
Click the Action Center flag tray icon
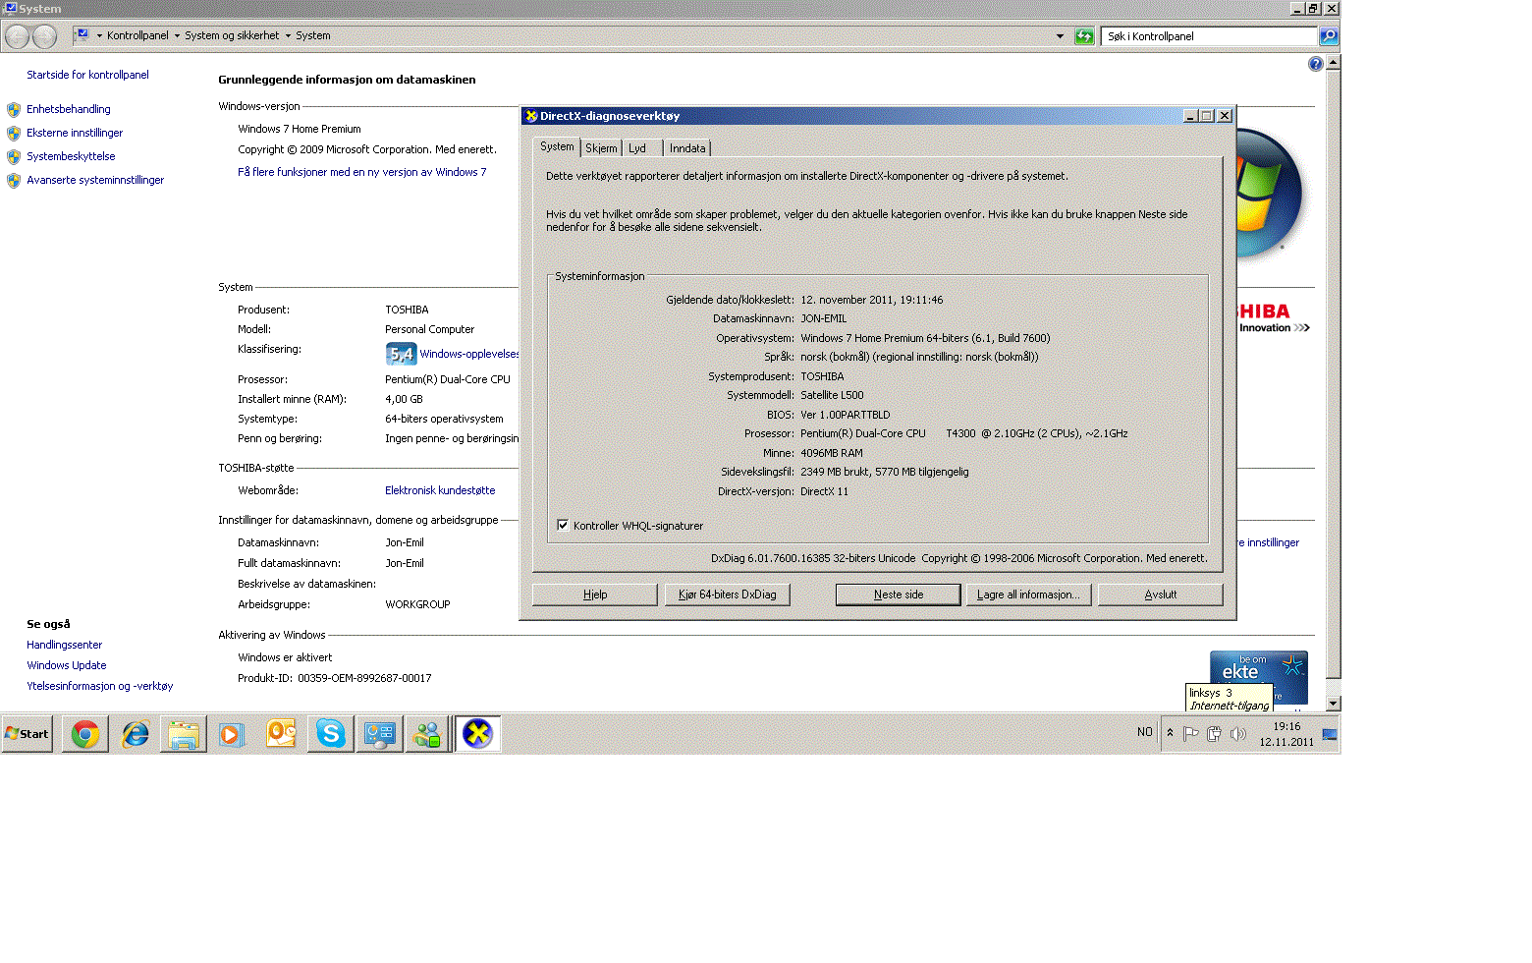(x=1191, y=733)
